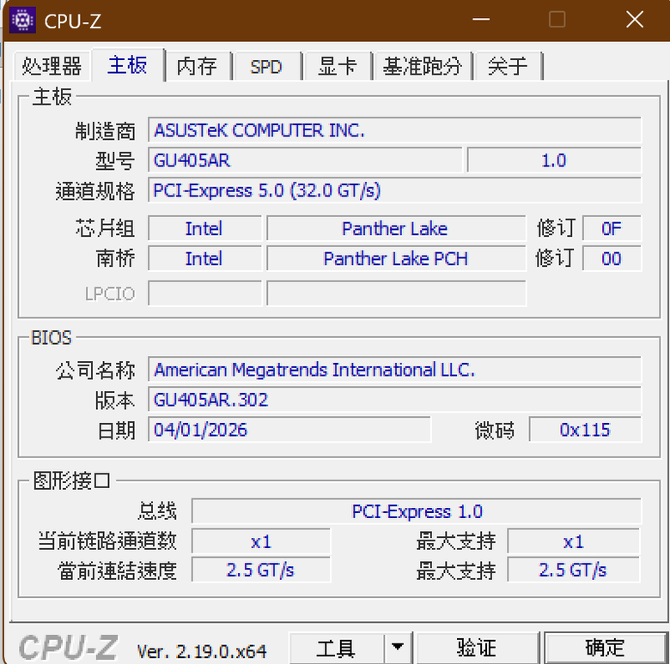The height and width of the screenshot is (664, 670).
Task: Select manufacturer field ASUSTeK COMPUTER INC.
Action: click(x=394, y=130)
